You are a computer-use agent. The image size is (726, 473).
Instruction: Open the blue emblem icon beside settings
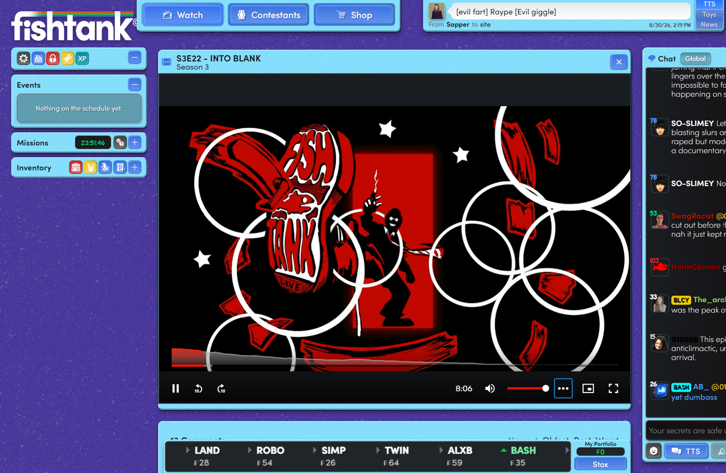pyautogui.click(x=38, y=58)
